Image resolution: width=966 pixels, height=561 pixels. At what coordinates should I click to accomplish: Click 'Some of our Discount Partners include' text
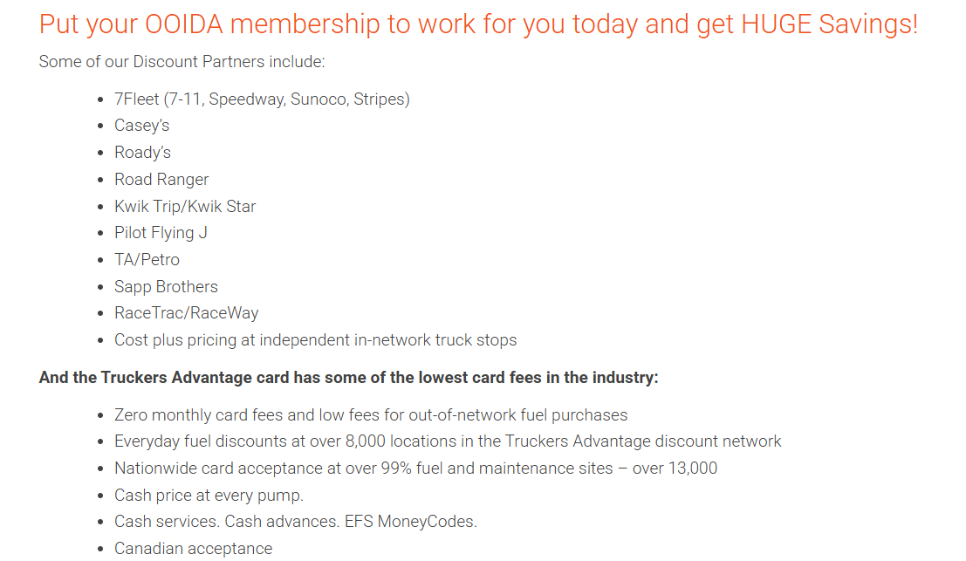pyautogui.click(x=182, y=62)
